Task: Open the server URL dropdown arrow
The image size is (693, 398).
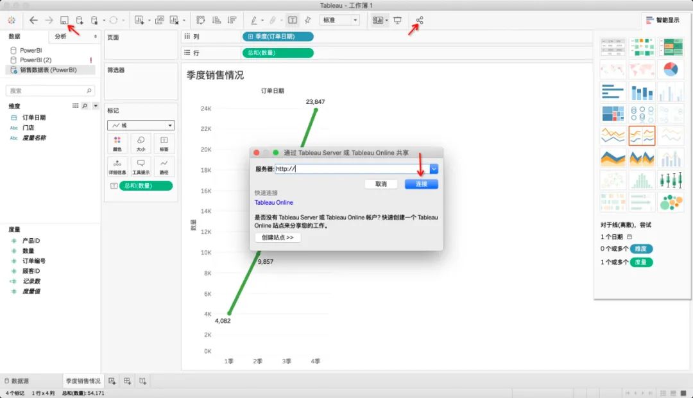Action: (434, 169)
